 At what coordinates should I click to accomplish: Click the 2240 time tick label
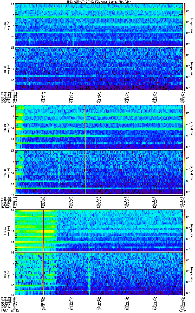click(x=71, y=309)
